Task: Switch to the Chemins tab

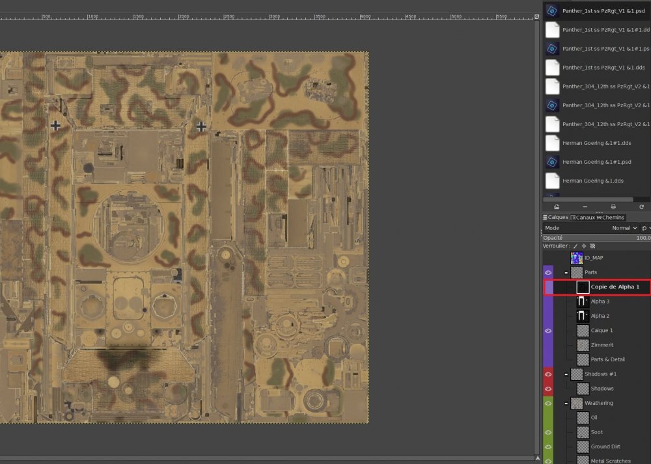Action: pos(611,218)
